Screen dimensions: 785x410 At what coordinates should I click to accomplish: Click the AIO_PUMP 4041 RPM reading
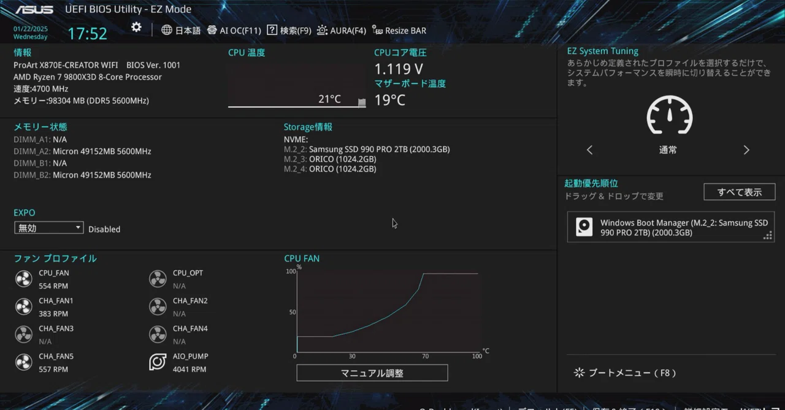(x=190, y=370)
